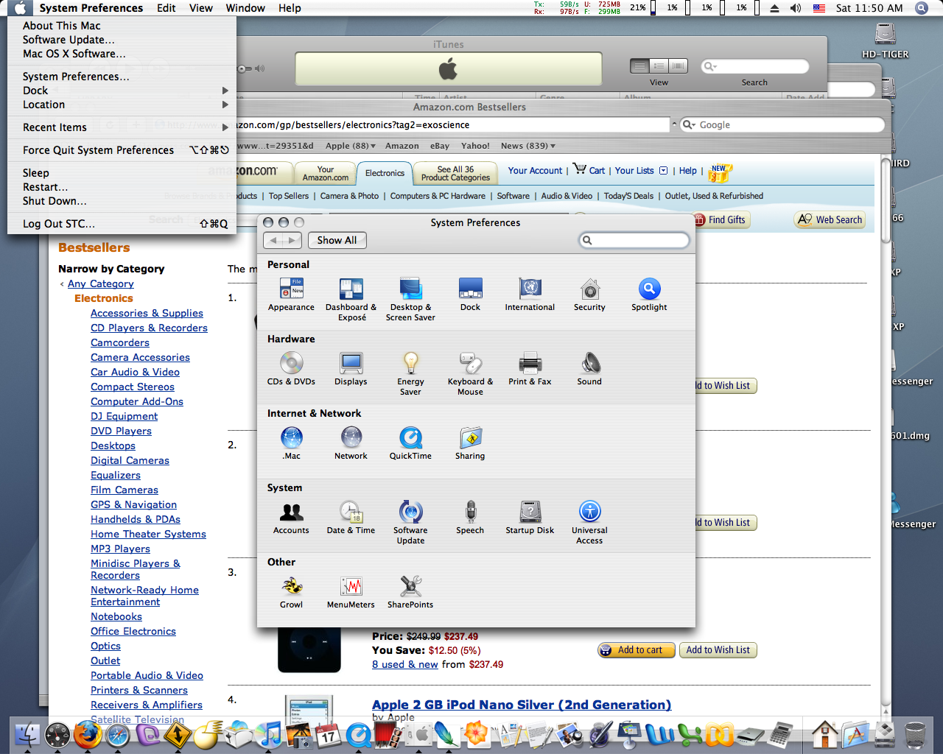Choose Software Update… from Apple menu
Image resolution: width=943 pixels, height=754 pixels.
pos(122,40)
